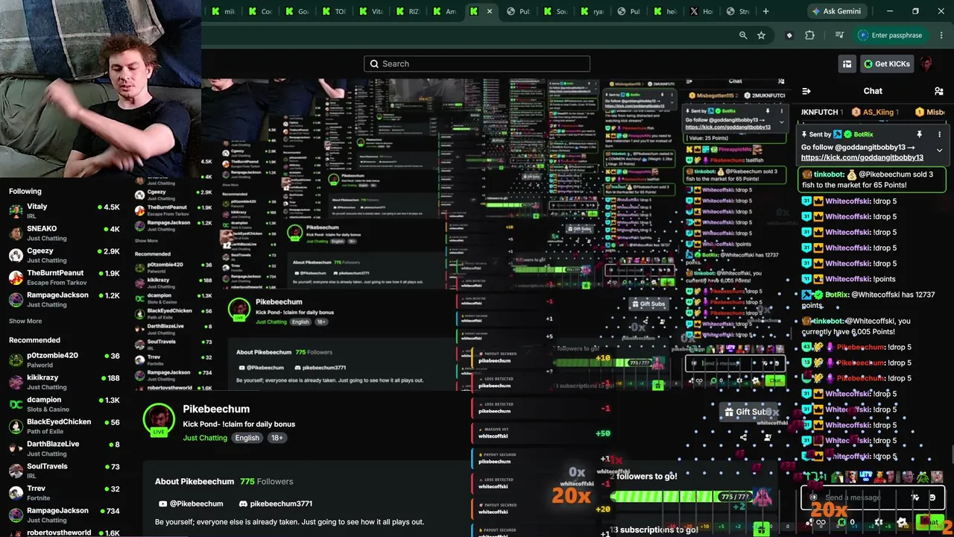The height and width of the screenshot is (537, 954).
Task: Open SNEAKO's channel in the left sidebar
Action: point(63,233)
